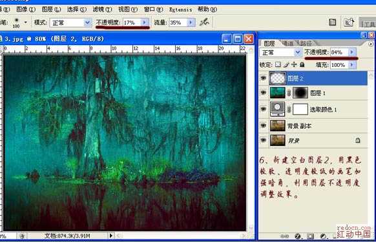
Task: Switch to the 路径 tab
Action: [x=306, y=44]
